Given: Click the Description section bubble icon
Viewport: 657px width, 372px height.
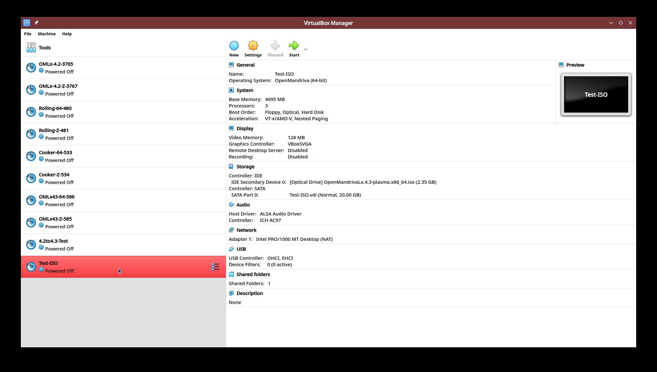Looking at the screenshot, I should tap(231, 293).
